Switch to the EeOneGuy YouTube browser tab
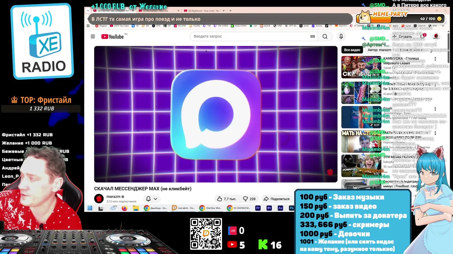This screenshot has height=254, width=453. point(157,11)
